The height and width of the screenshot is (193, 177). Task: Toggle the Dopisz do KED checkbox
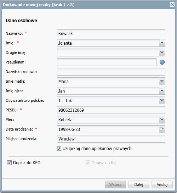point(9,163)
